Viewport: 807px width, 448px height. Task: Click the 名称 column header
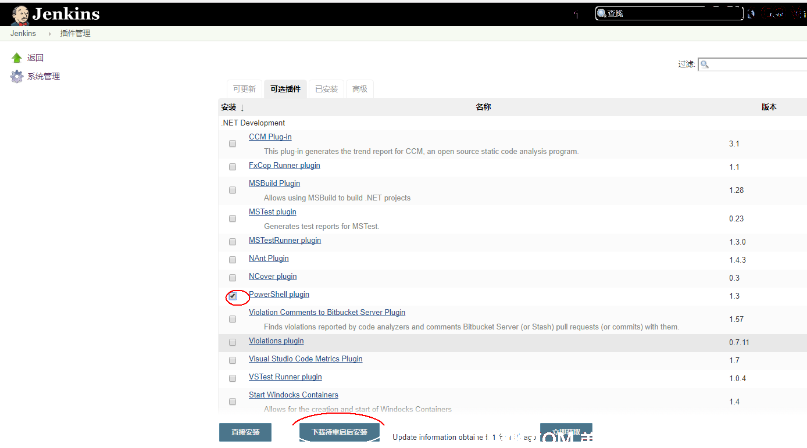[x=484, y=107]
